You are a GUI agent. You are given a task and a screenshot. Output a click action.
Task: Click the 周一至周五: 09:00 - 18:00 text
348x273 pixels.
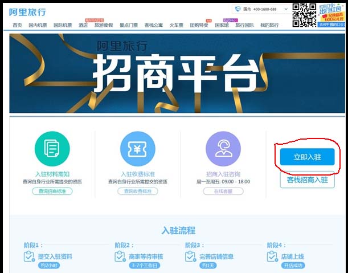223,182
